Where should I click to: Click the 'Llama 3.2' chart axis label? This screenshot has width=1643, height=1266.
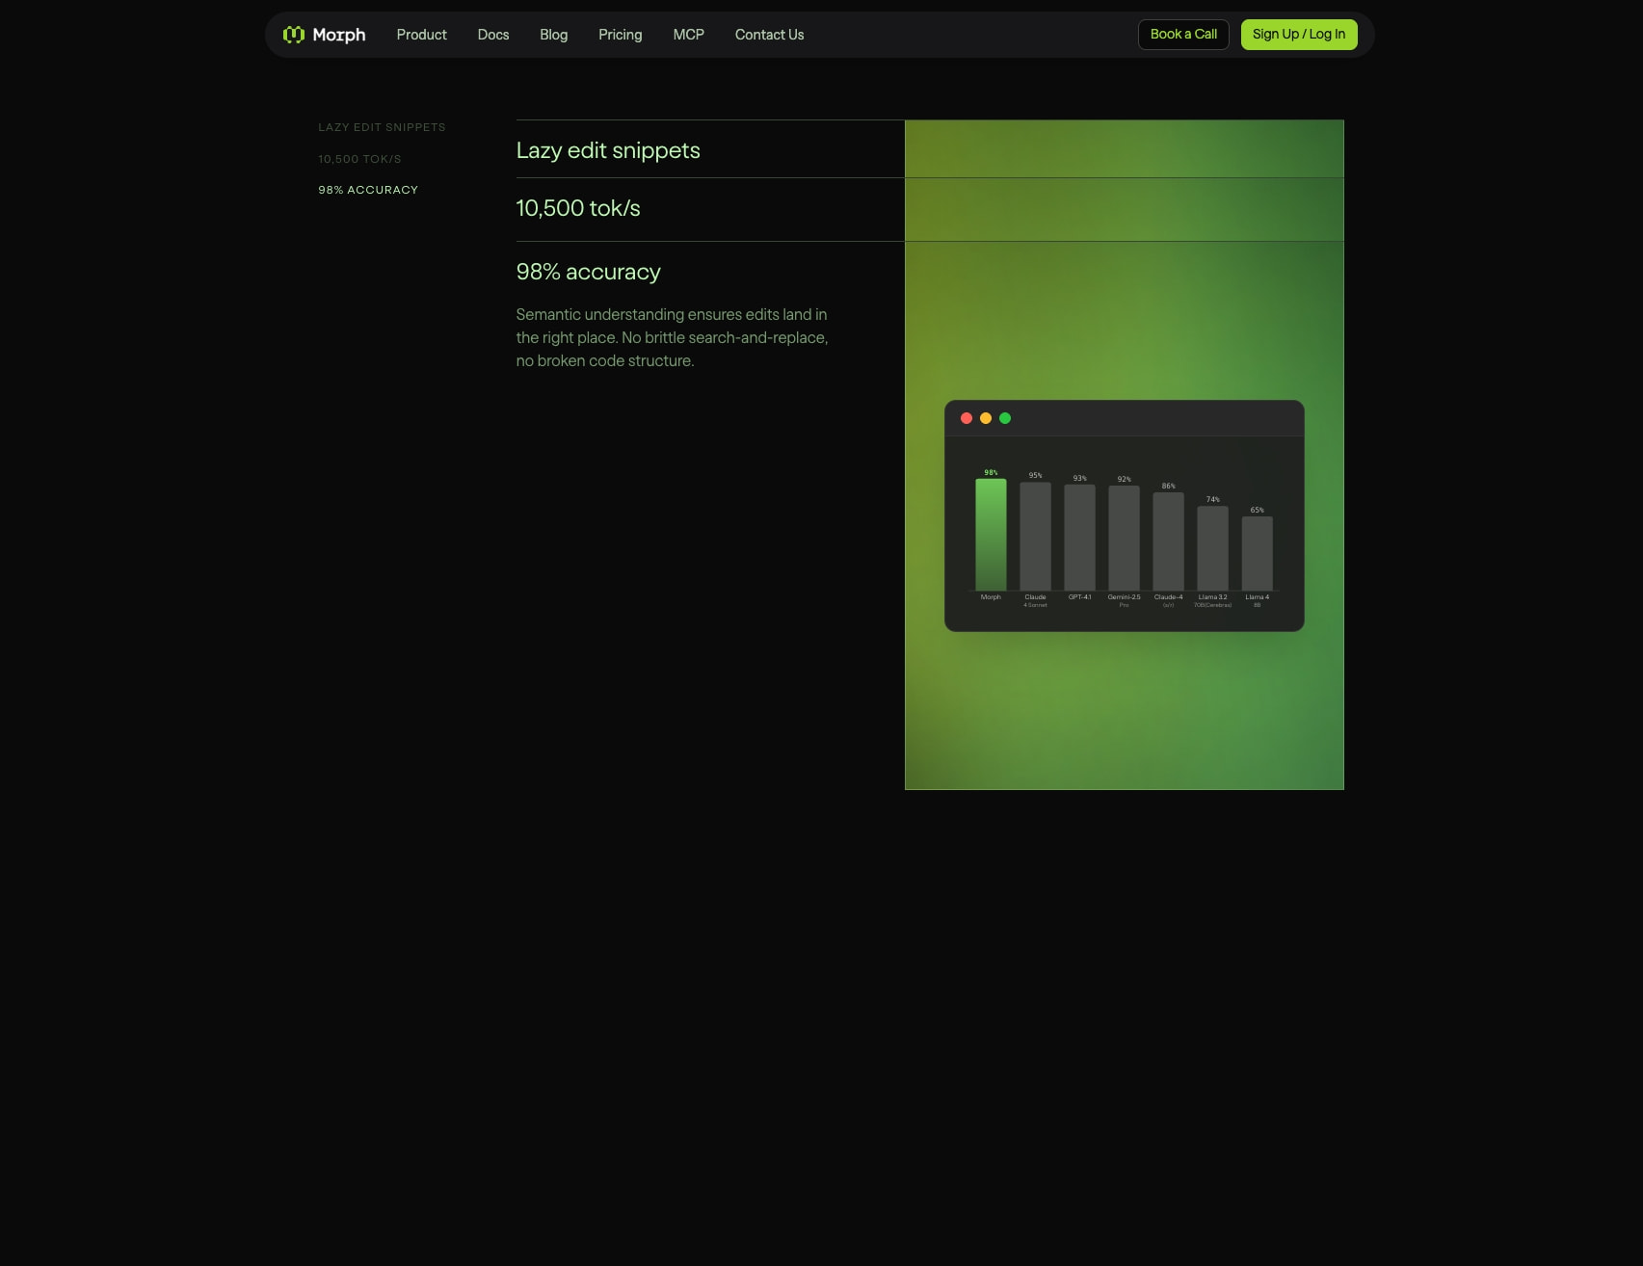[1212, 597]
